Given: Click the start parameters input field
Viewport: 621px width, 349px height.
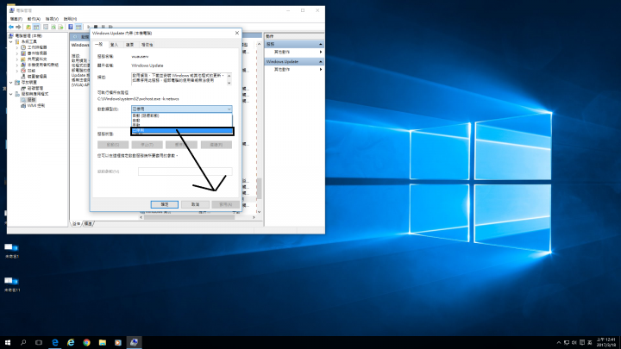Looking at the screenshot, I should point(185,171).
